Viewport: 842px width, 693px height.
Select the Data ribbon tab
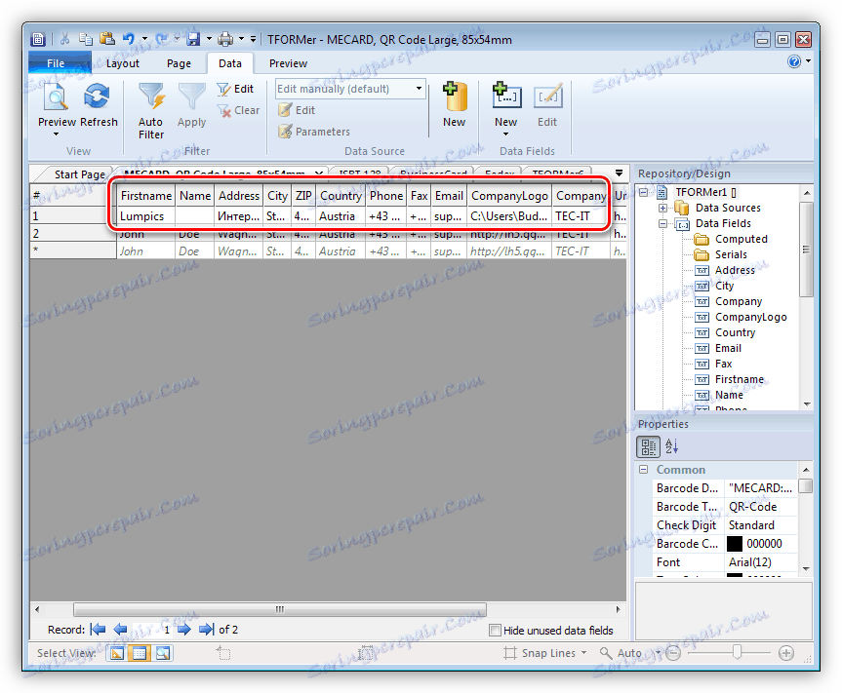click(x=230, y=63)
